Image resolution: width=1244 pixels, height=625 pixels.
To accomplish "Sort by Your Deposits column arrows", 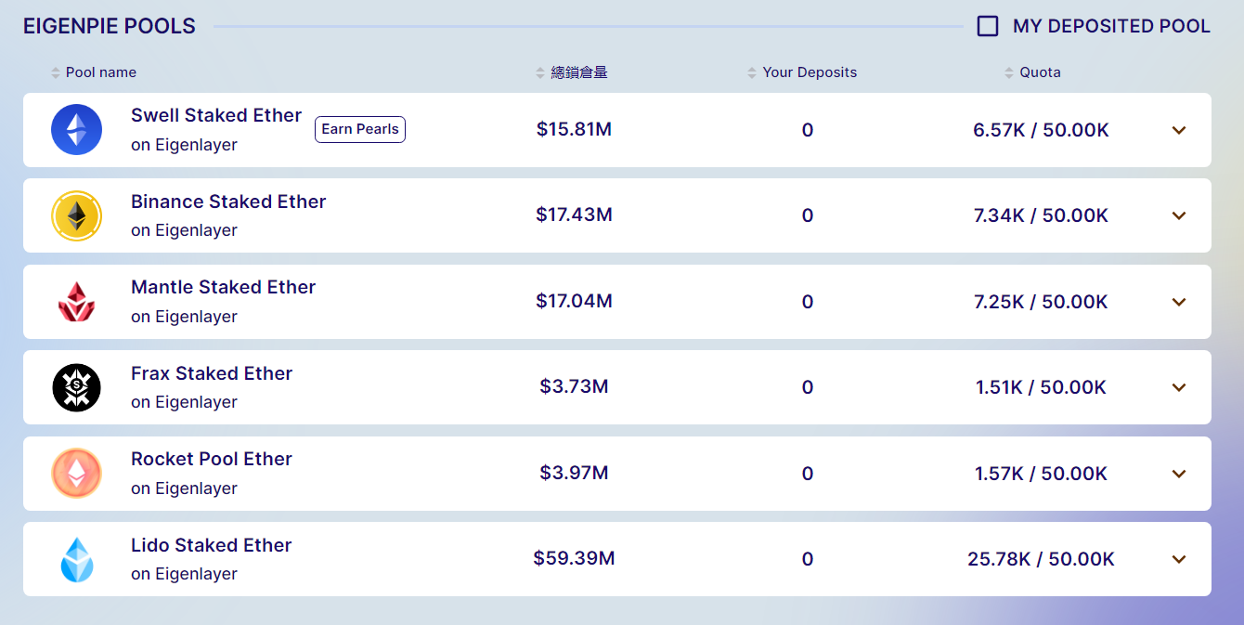I will (x=753, y=72).
